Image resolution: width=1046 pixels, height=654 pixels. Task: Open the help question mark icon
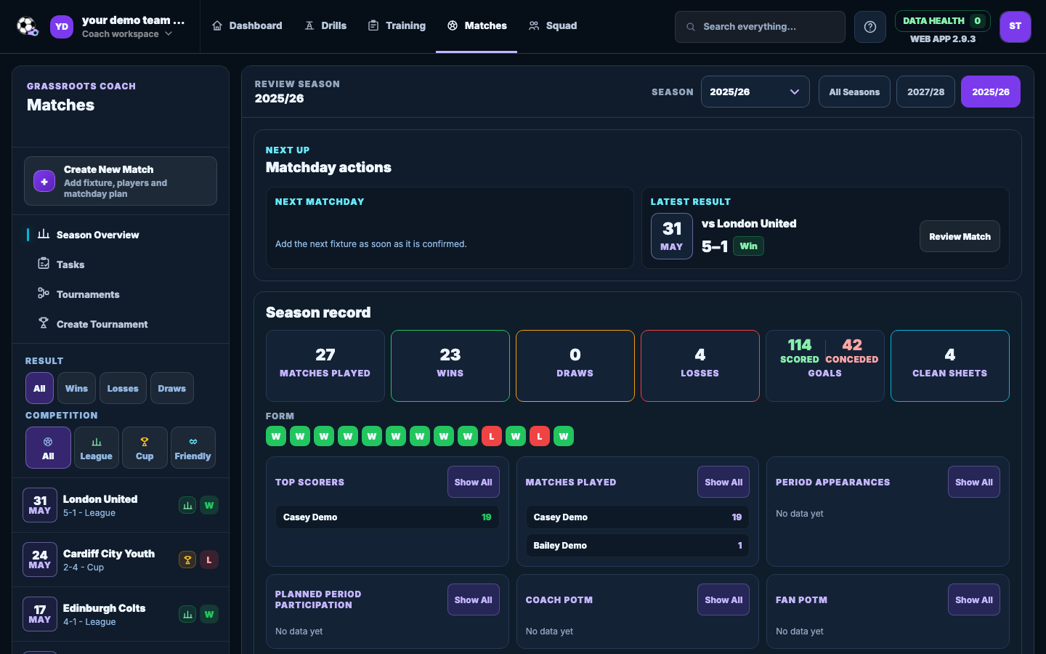coord(870,27)
